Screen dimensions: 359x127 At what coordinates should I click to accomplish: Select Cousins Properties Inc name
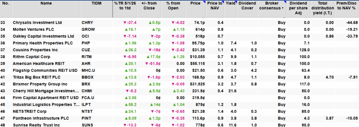pyautogui.click(x=35, y=50)
